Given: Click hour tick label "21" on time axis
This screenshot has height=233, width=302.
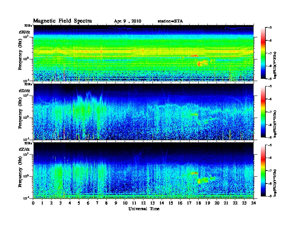Looking at the screenshot, I should 226,203.
